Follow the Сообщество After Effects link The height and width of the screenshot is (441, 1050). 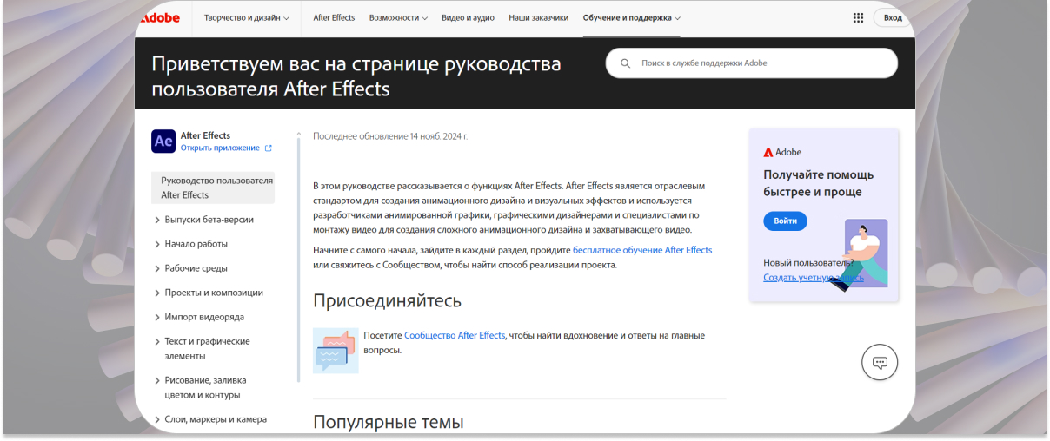455,335
